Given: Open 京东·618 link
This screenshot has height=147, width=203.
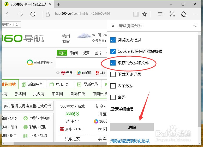Looking at the screenshot, I should 71,129.
